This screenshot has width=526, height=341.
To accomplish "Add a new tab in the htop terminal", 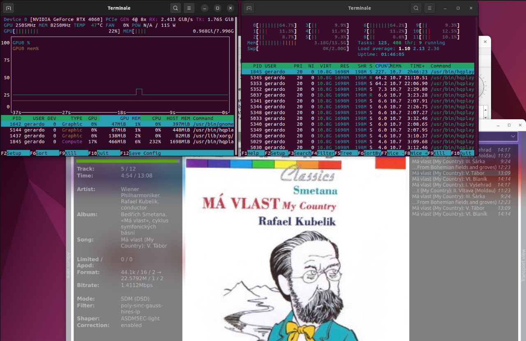I will point(249,8).
